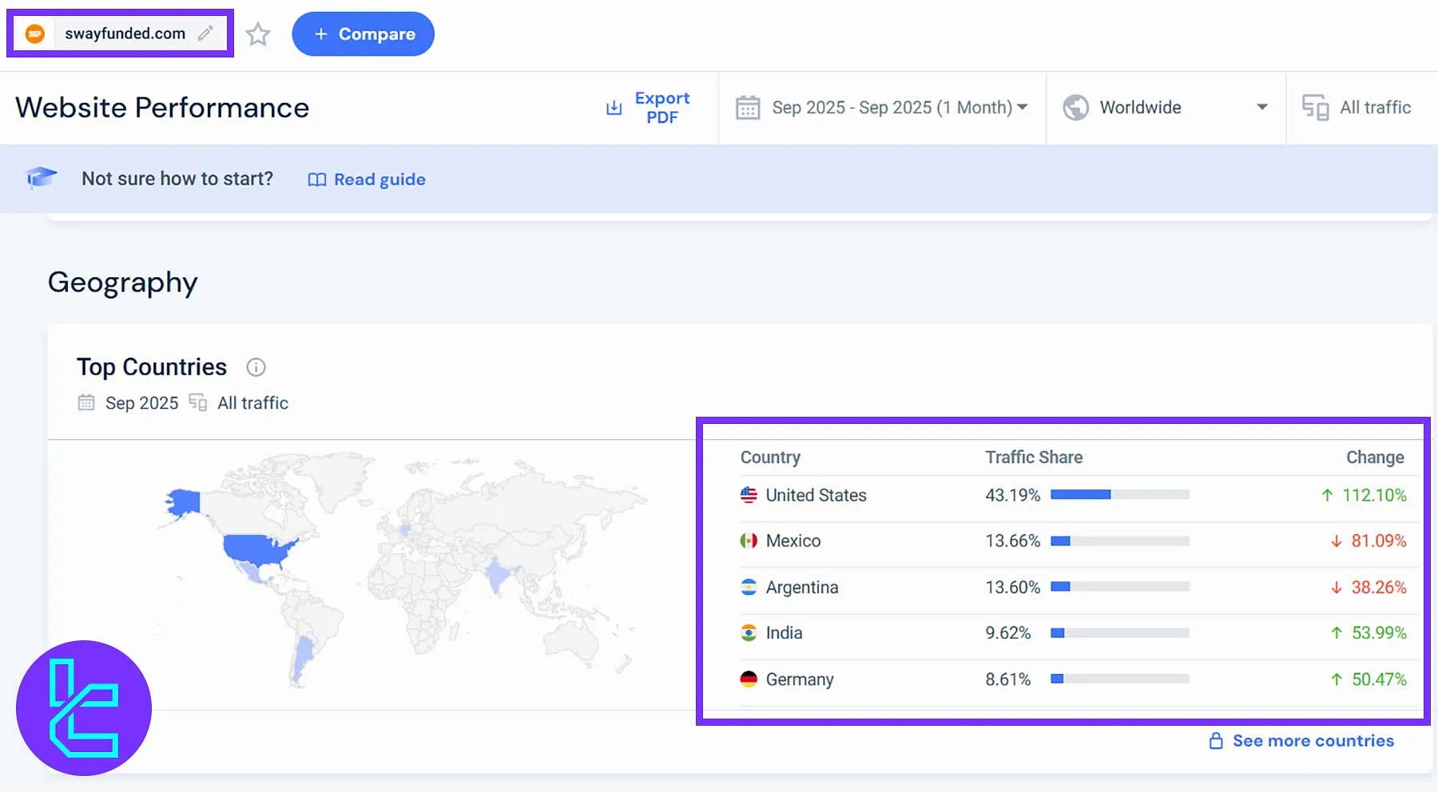Click the globe icon beside Worldwide
This screenshot has height=792, width=1438.
point(1075,107)
